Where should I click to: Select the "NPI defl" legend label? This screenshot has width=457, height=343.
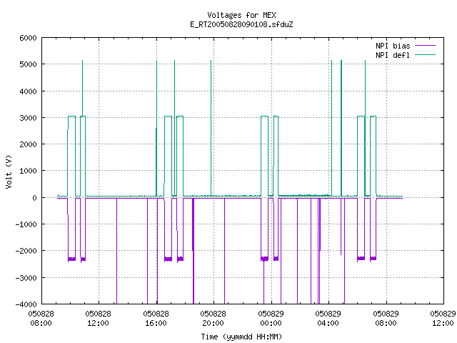click(393, 55)
